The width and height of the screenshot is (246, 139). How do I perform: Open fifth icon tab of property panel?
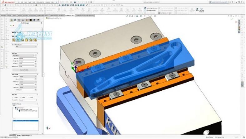click(x=27, y=20)
